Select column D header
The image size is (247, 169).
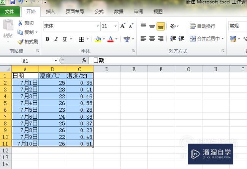pyautogui.click(x=107, y=69)
